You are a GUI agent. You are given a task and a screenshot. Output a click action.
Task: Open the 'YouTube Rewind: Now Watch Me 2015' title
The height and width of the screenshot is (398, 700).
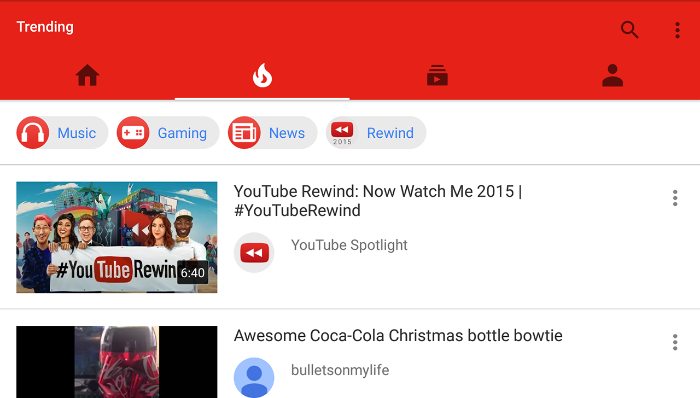coord(378,201)
